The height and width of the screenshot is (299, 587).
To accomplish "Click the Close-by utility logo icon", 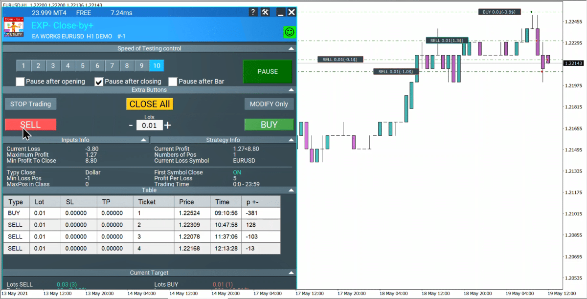I will click(14, 27).
